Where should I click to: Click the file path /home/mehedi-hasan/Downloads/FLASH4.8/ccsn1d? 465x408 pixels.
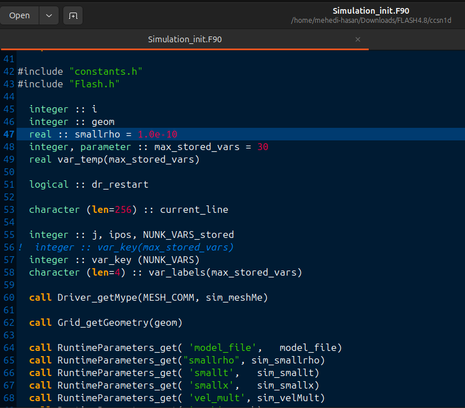tap(371, 21)
